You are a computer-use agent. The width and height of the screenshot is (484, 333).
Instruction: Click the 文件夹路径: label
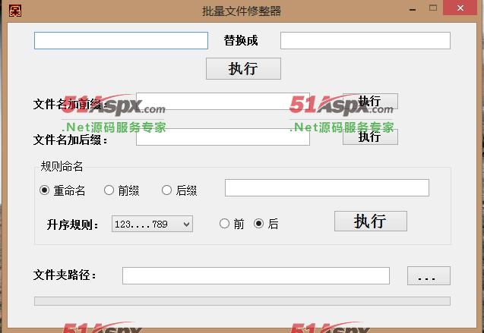(x=65, y=275)
